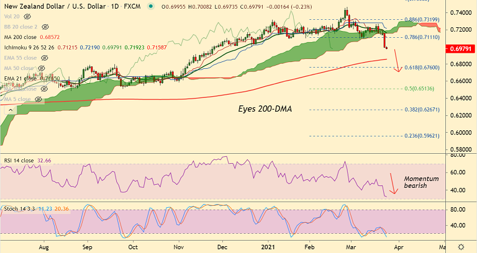The height and width of the screenshot is (253, 477).
Task: Select the MA 50 close label
Action: [x=19, y=68]
